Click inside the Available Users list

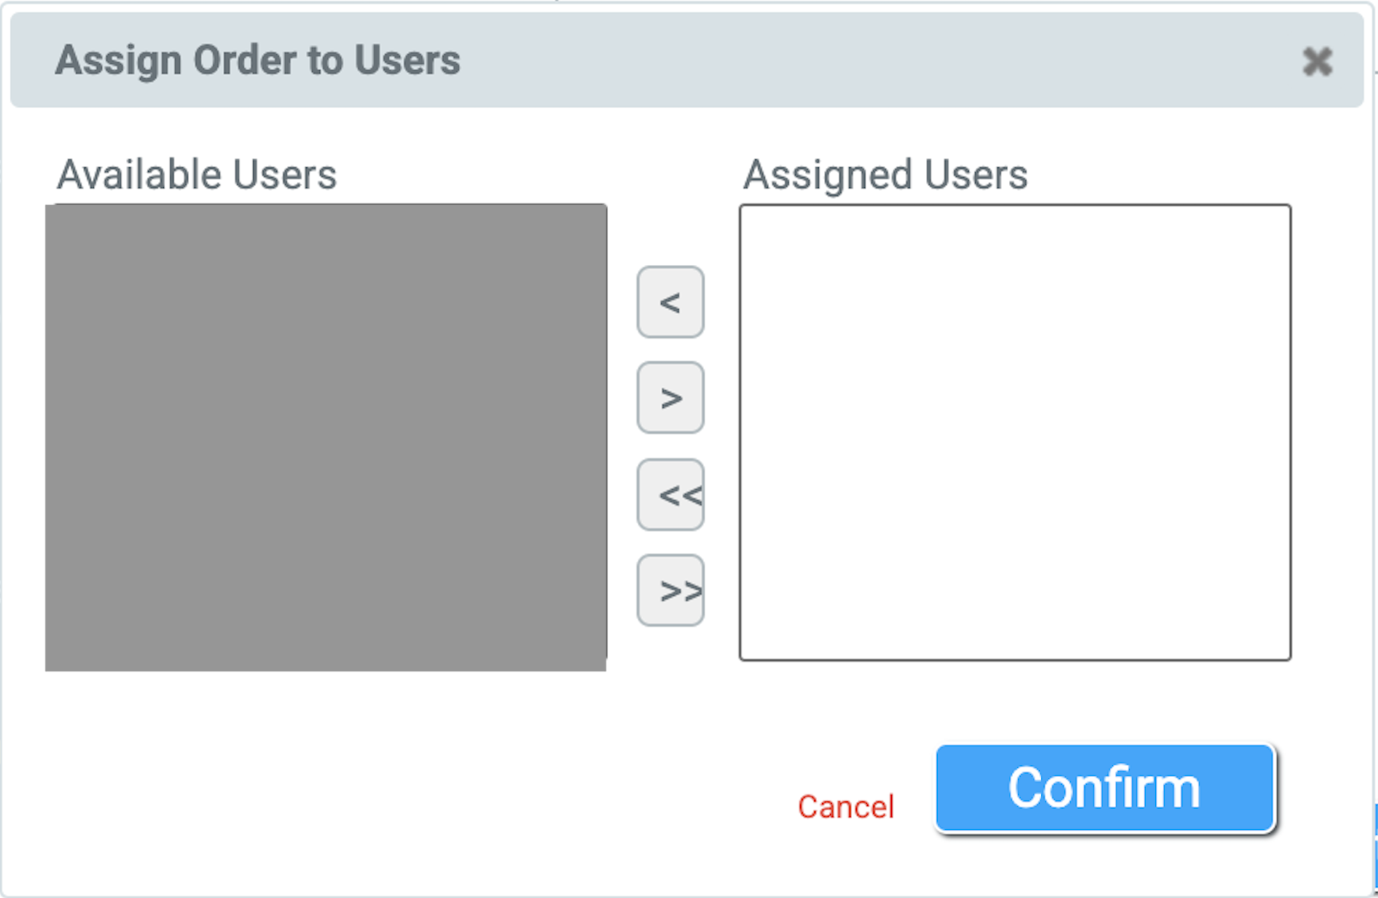(326, 437)
